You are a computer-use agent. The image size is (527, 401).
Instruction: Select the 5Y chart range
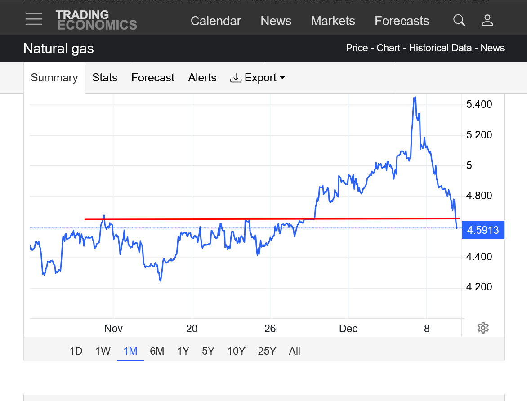coord(208,351)
